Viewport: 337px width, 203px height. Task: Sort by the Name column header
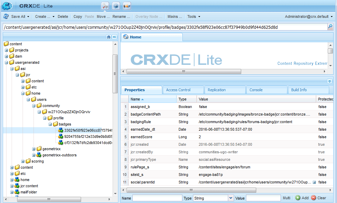[153, 99]
